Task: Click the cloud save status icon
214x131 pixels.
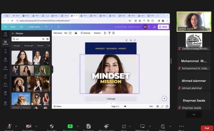Action: click(59, 27)
